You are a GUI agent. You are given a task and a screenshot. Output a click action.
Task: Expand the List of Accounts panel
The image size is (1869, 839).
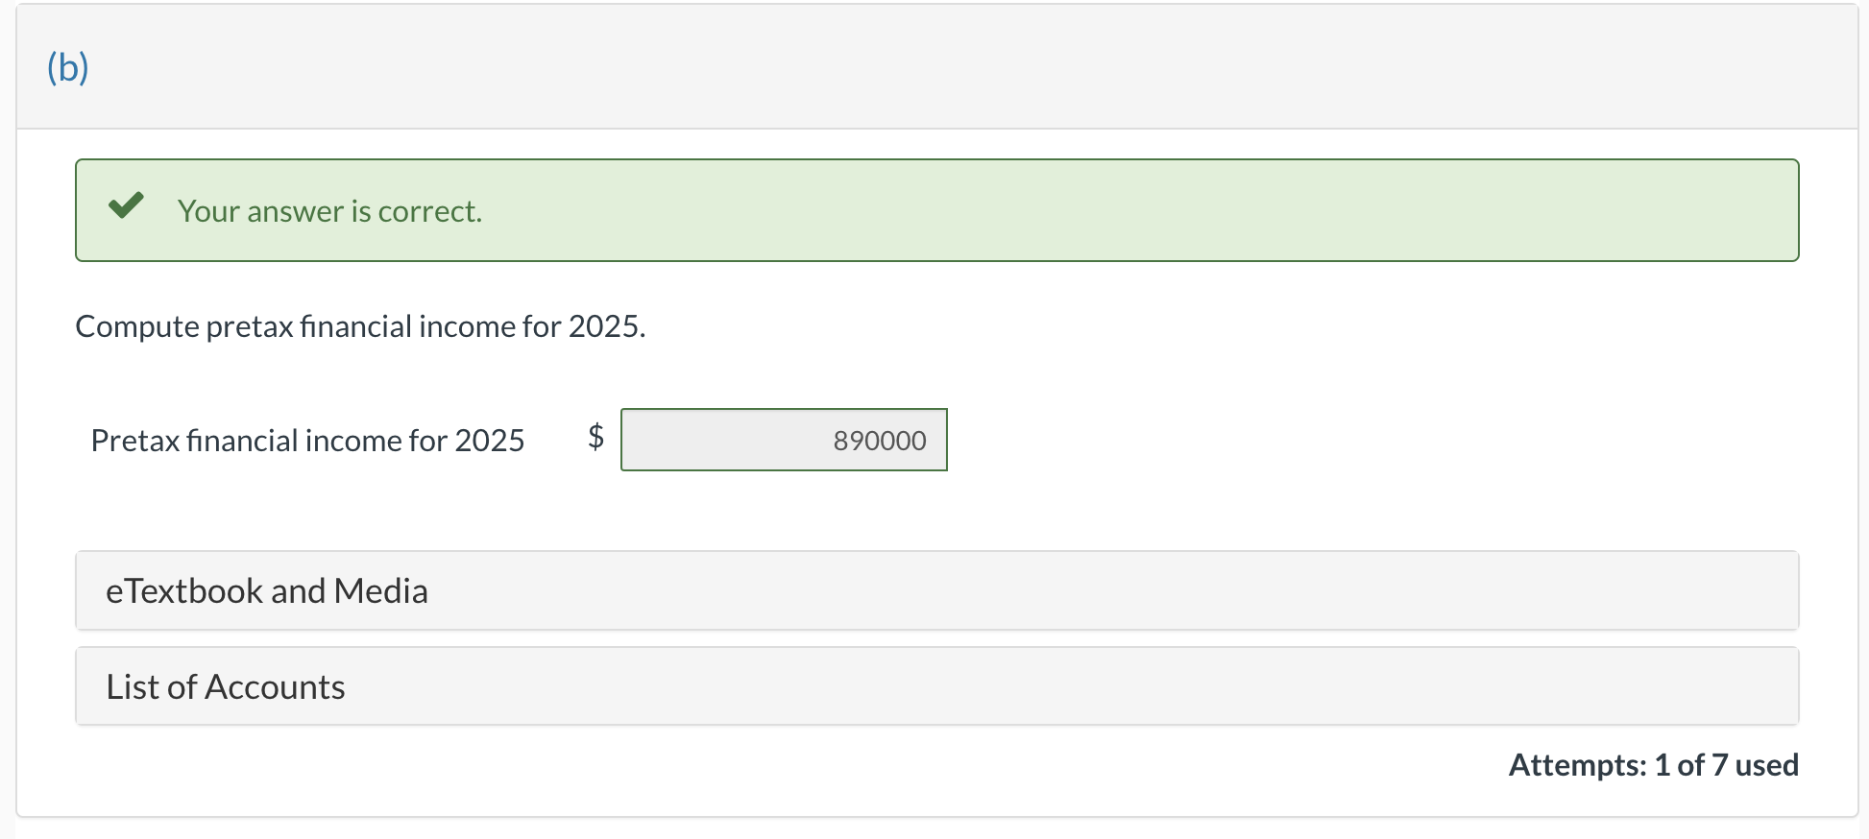coord(936,685)
